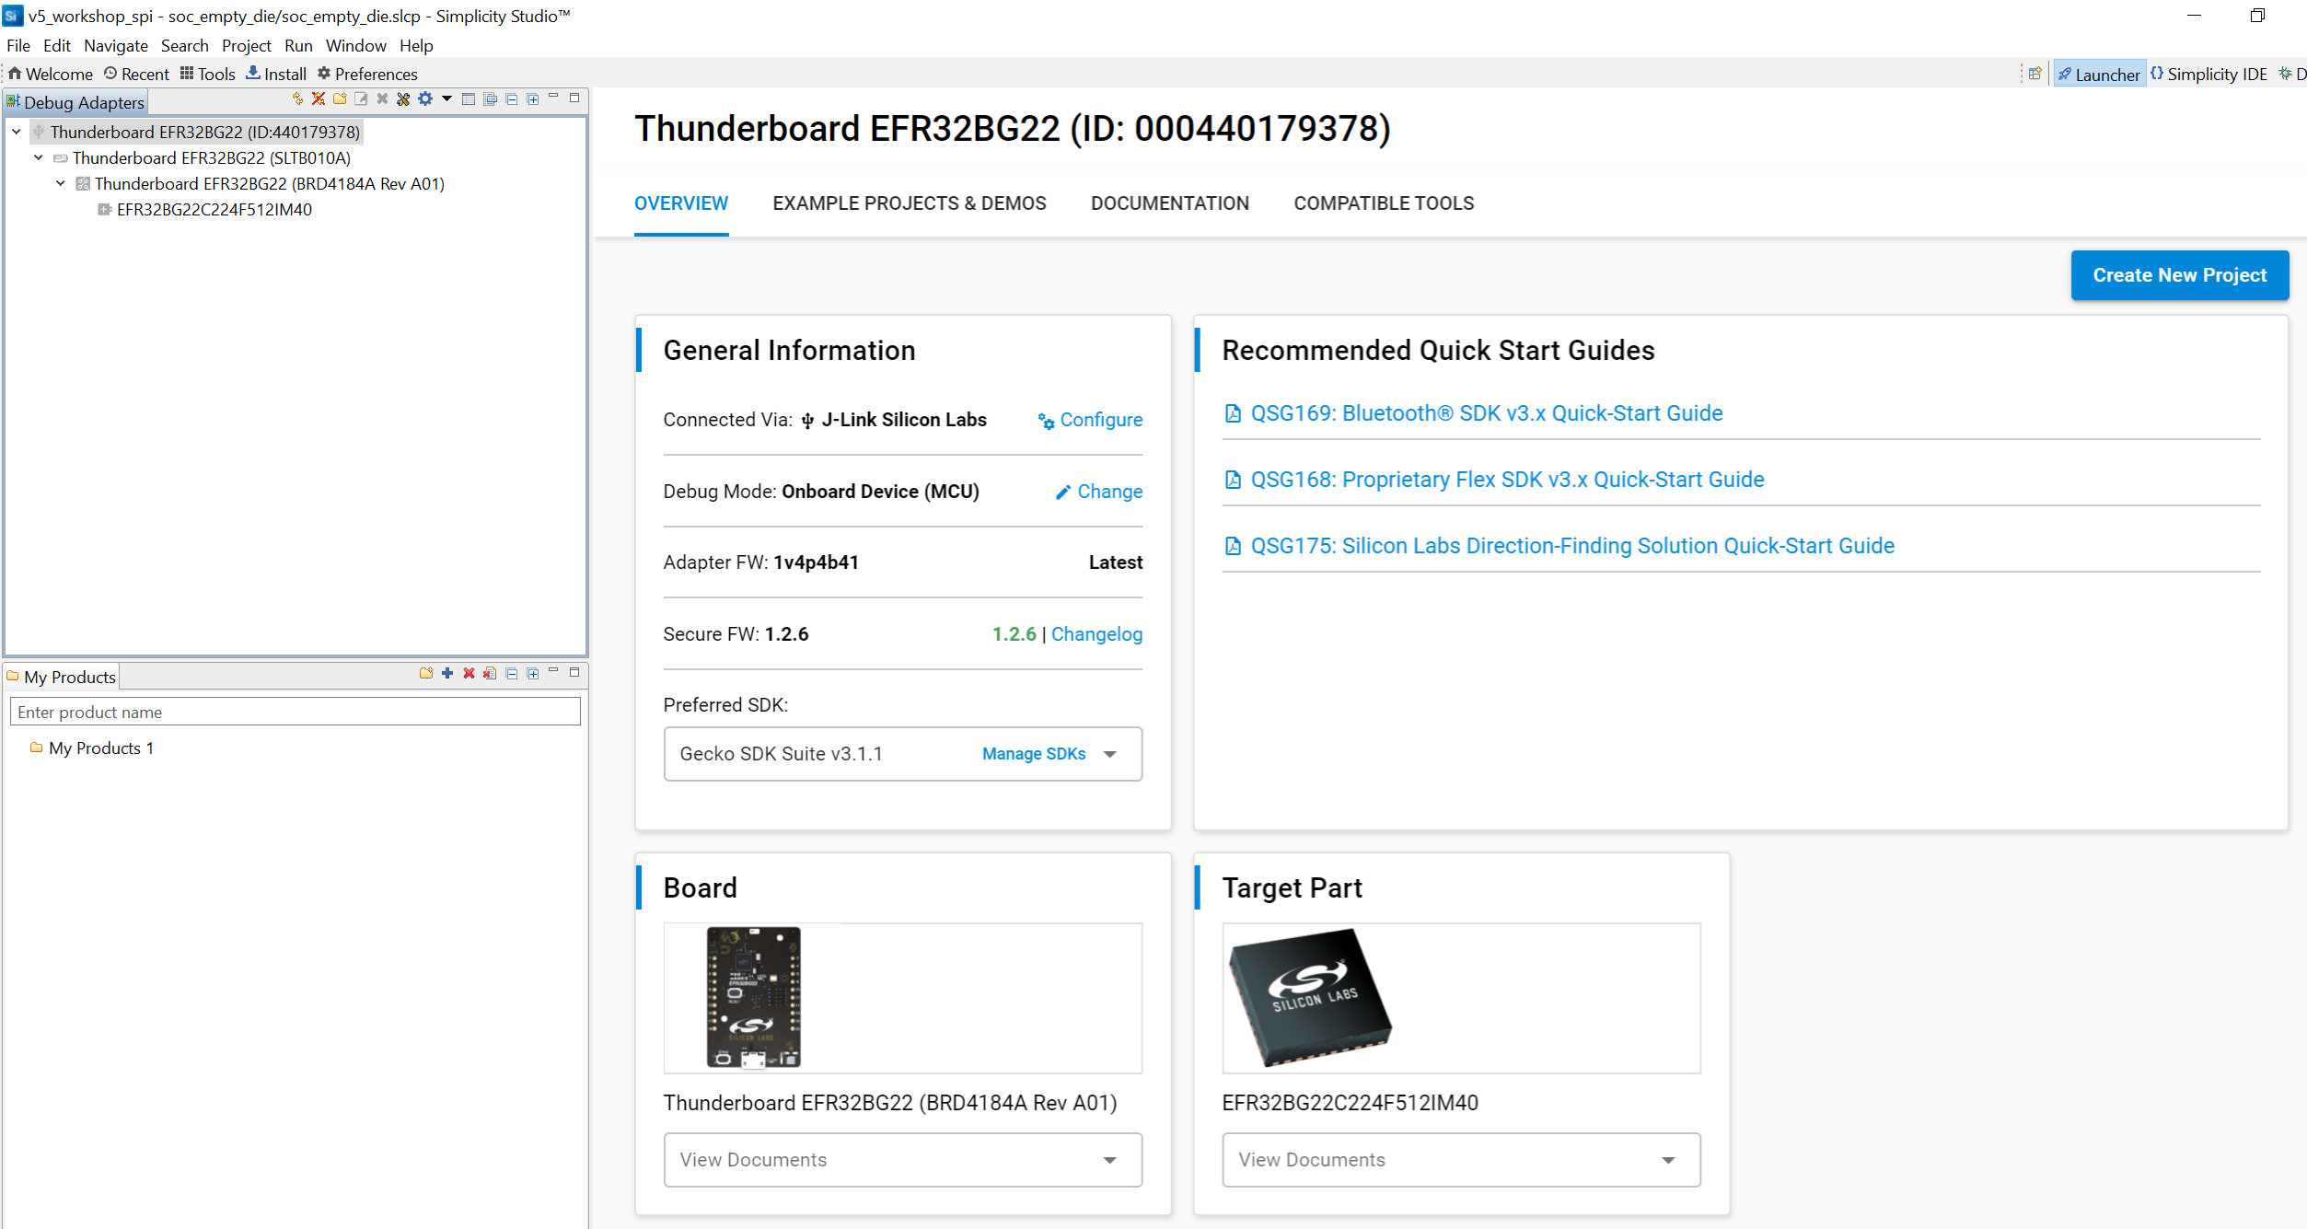The height and width of the screenshot is (1229, 2307).
Task: Open Target Part View Documents dropdown
Action: [x=1461, y=1160]
